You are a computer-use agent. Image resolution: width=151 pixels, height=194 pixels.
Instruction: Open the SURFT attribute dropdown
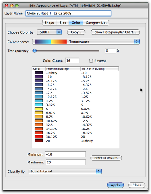pyautogui.click(x=49, y=32)
